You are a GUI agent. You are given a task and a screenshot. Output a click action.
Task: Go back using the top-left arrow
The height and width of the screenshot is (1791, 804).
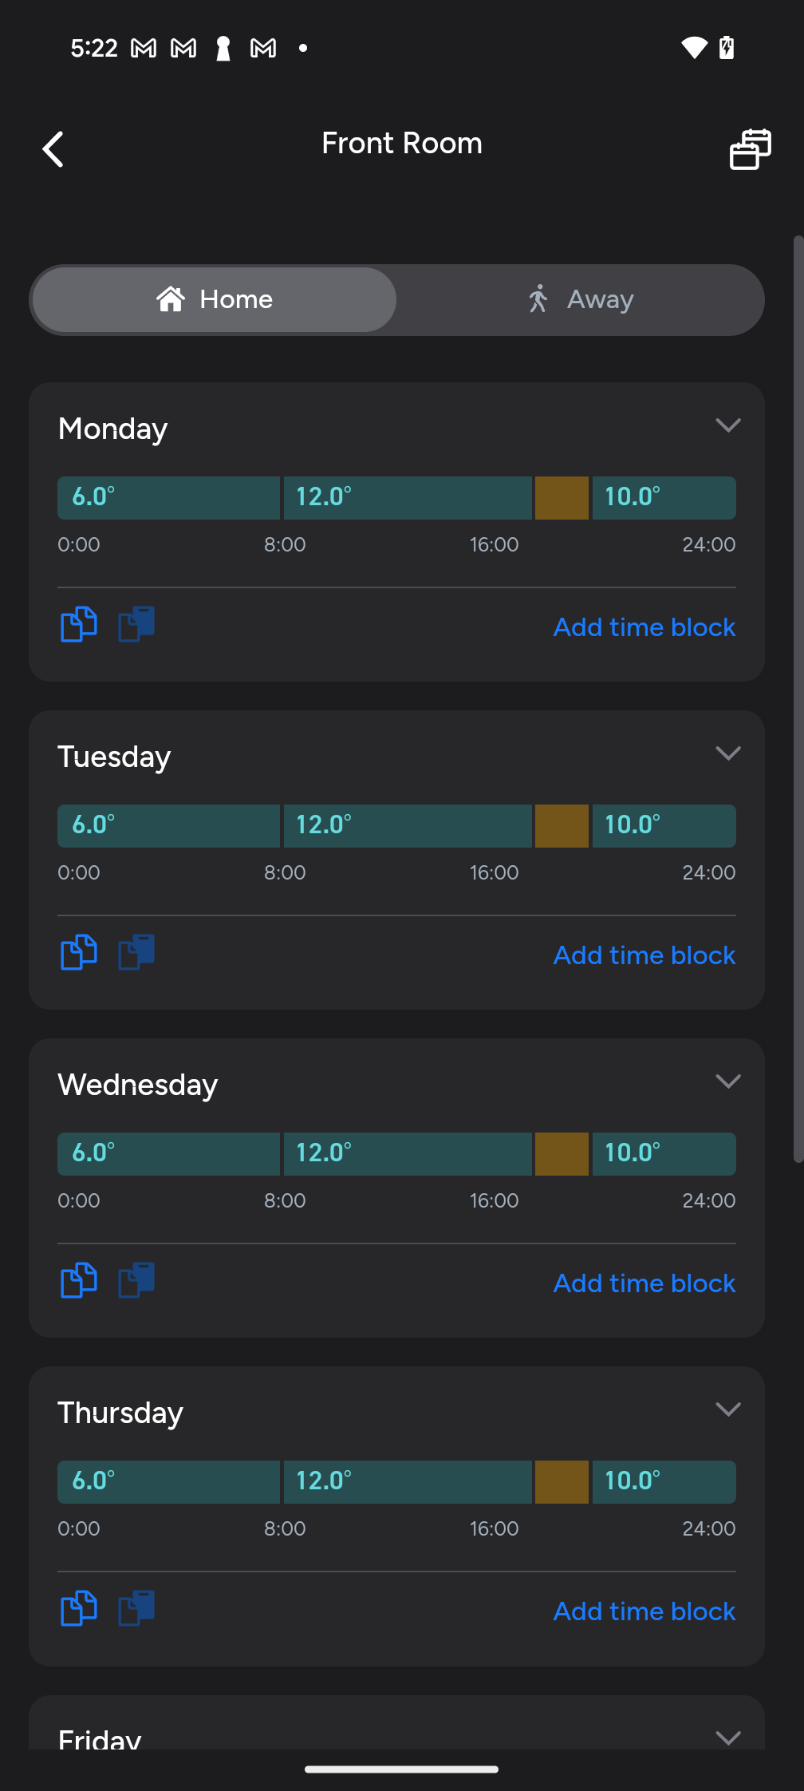[x=53, y=149]
